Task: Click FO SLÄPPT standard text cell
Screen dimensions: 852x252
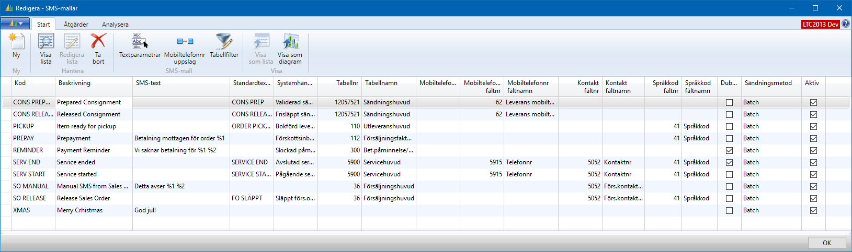Action: pos(252,198)
